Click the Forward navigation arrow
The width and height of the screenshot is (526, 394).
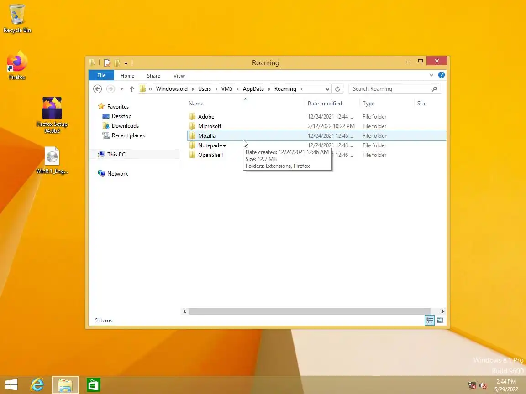(110, 89)
